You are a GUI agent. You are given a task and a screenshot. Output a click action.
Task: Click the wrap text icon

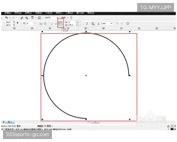point(93,23)
